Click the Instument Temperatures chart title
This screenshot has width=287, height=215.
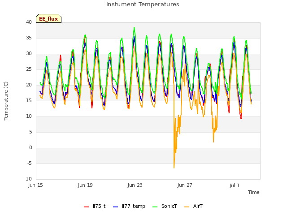tap(143, 4)
